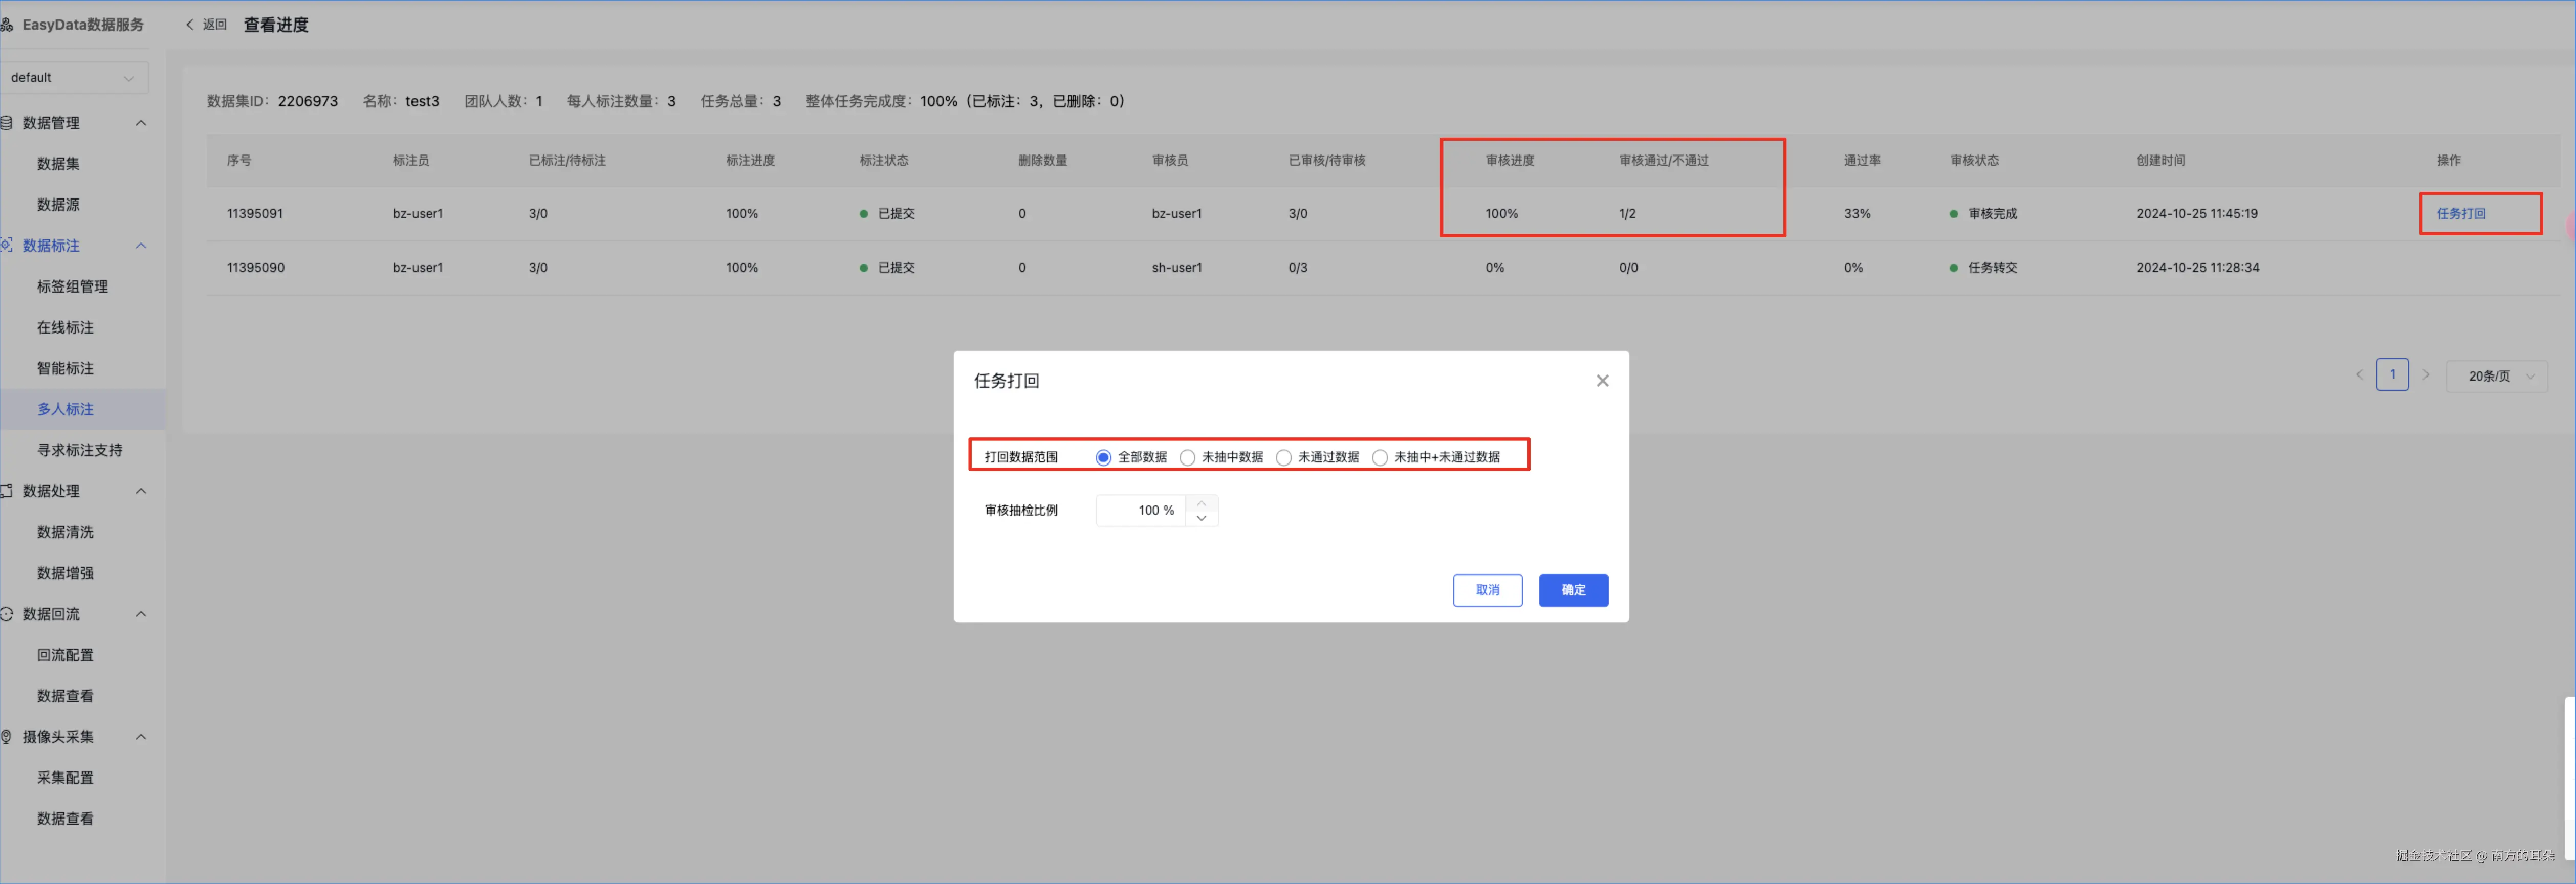
Task: Choose the 未通过数据 radio option
Action: pos(1283,457)
